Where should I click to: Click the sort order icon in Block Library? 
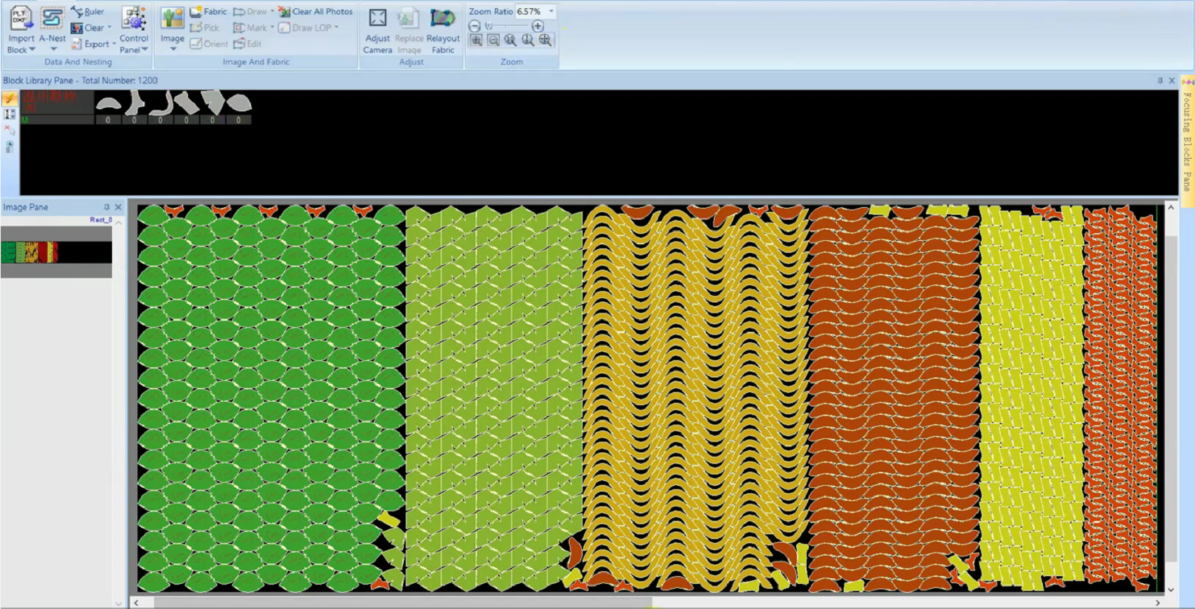click(10, 114)
